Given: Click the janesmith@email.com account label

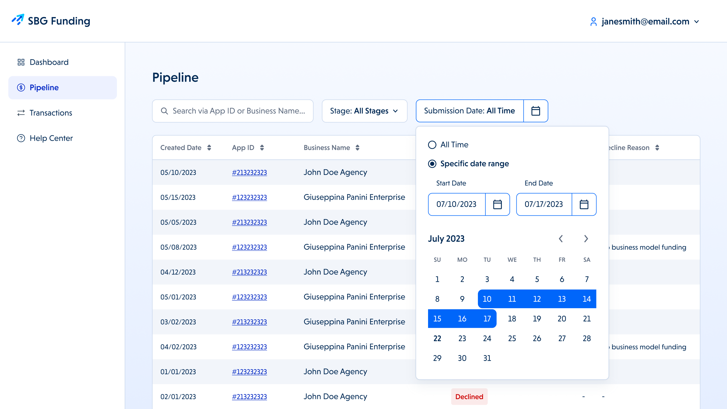Looking at the screenshot, I should [x=645, y=21].
